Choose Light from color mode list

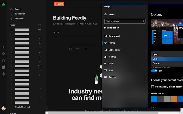[x=167, y=54]
